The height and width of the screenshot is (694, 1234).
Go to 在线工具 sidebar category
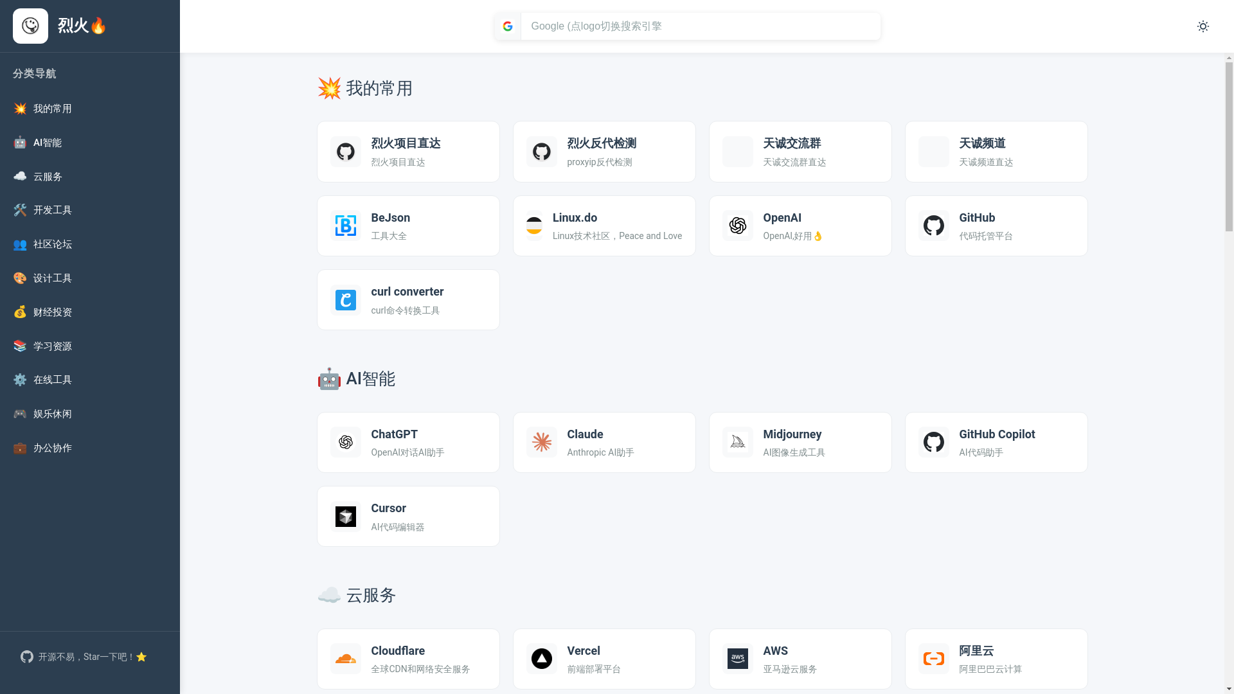90,380
